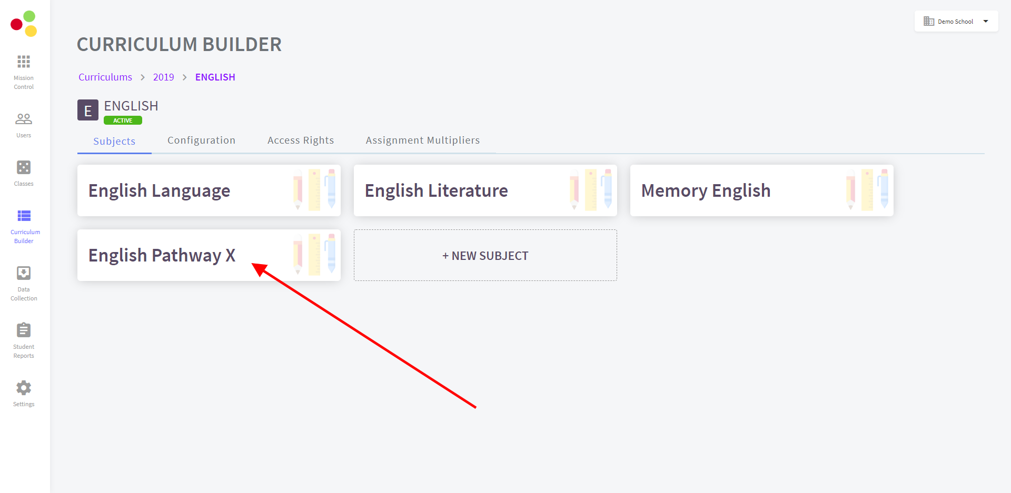Open Data Collection sidebar icon
This screenshot has height=493, width=1011.
click(24, 273)
